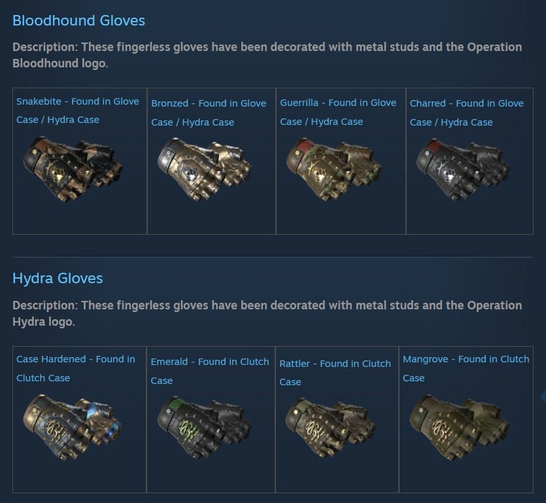Click the Bronzed Bloodhound gloves image
Screen dimensions: 546x503
[x=205, y=169]
